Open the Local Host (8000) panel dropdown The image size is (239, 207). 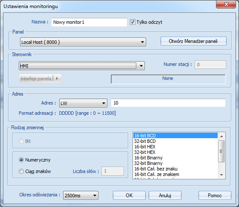[x=83, y=42]
